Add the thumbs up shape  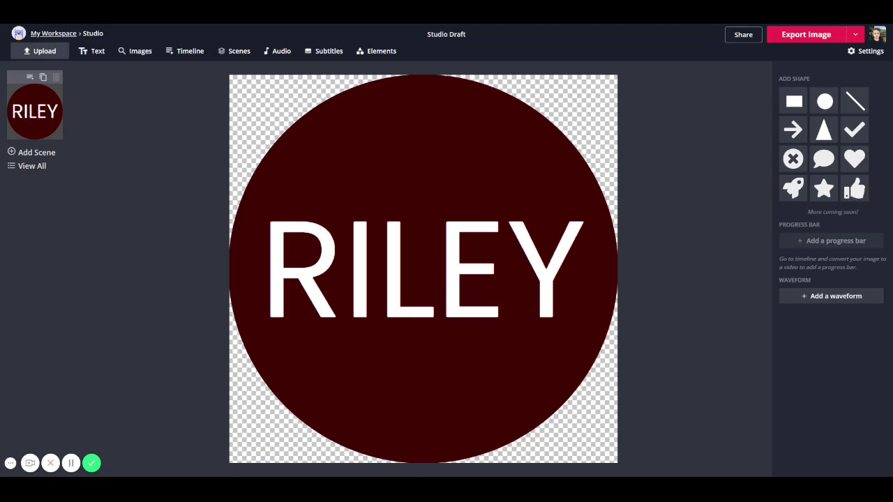(855, 188)
